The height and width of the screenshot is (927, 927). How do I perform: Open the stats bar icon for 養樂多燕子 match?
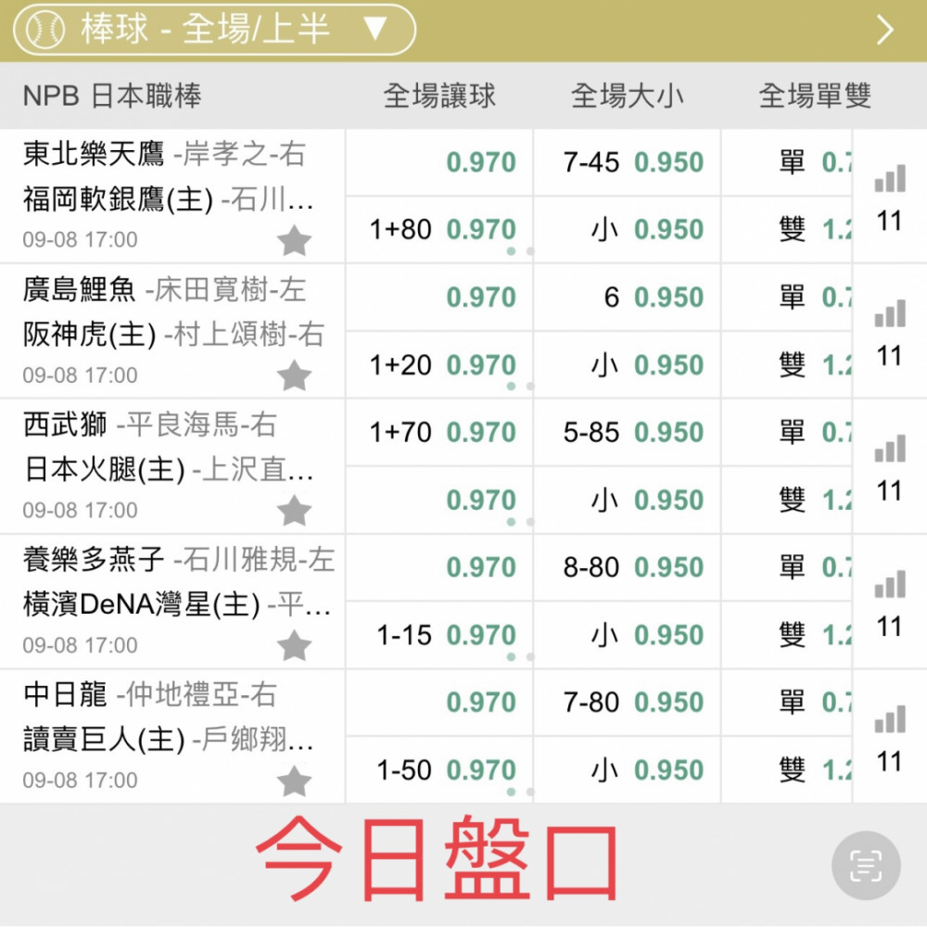[x=890, y=583]
